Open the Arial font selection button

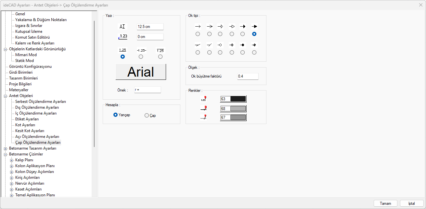pyautogui.click(x=141, y=72)
